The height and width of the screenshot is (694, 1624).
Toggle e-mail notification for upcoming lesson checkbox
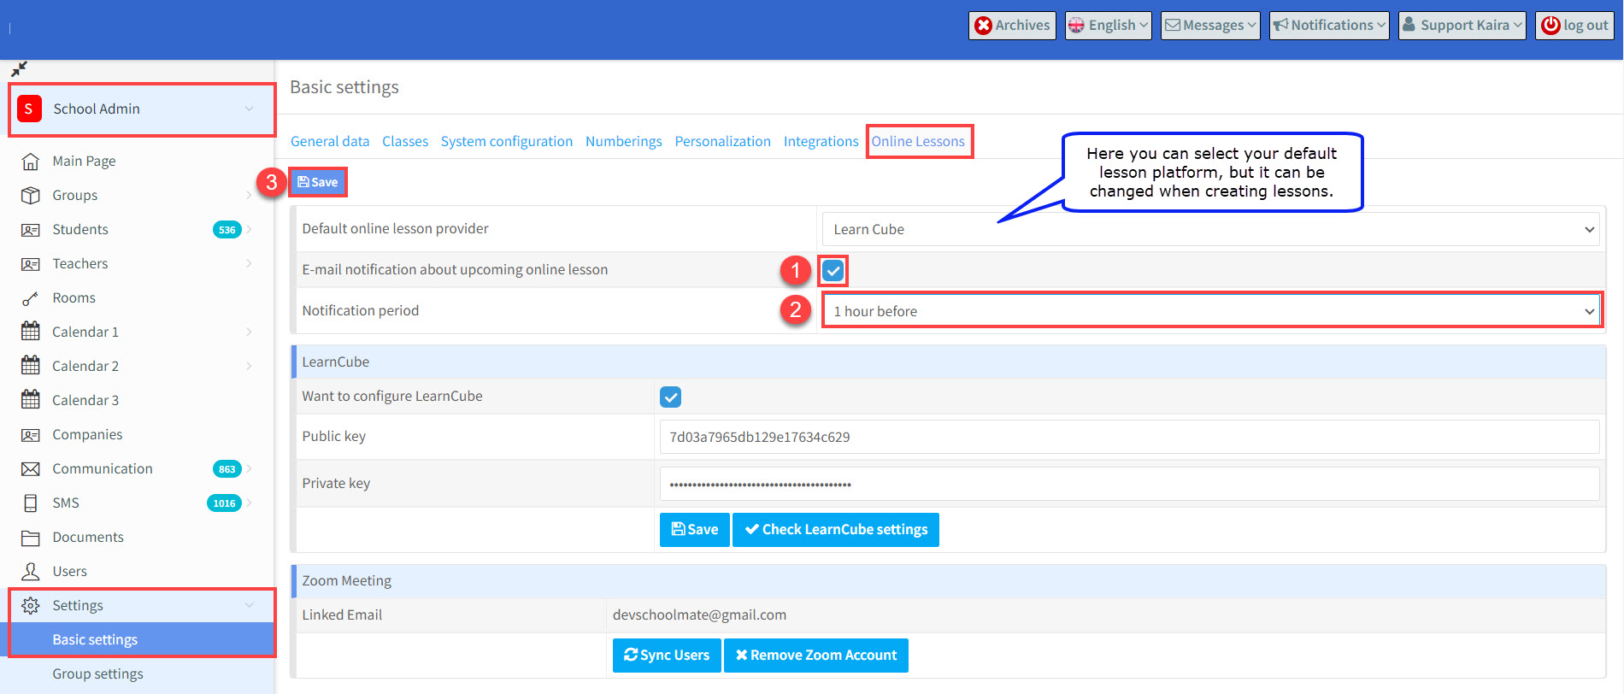pos(833,271)
